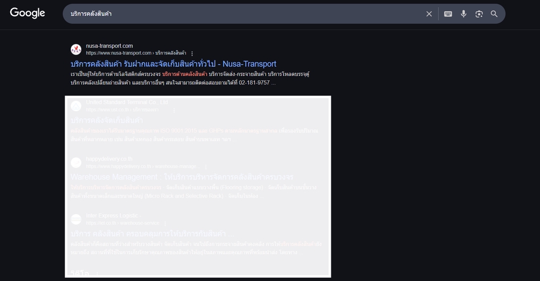Clear the search box with X icon
The height and width of the screenshot is (281, 540).
click(x=429, y=14)
